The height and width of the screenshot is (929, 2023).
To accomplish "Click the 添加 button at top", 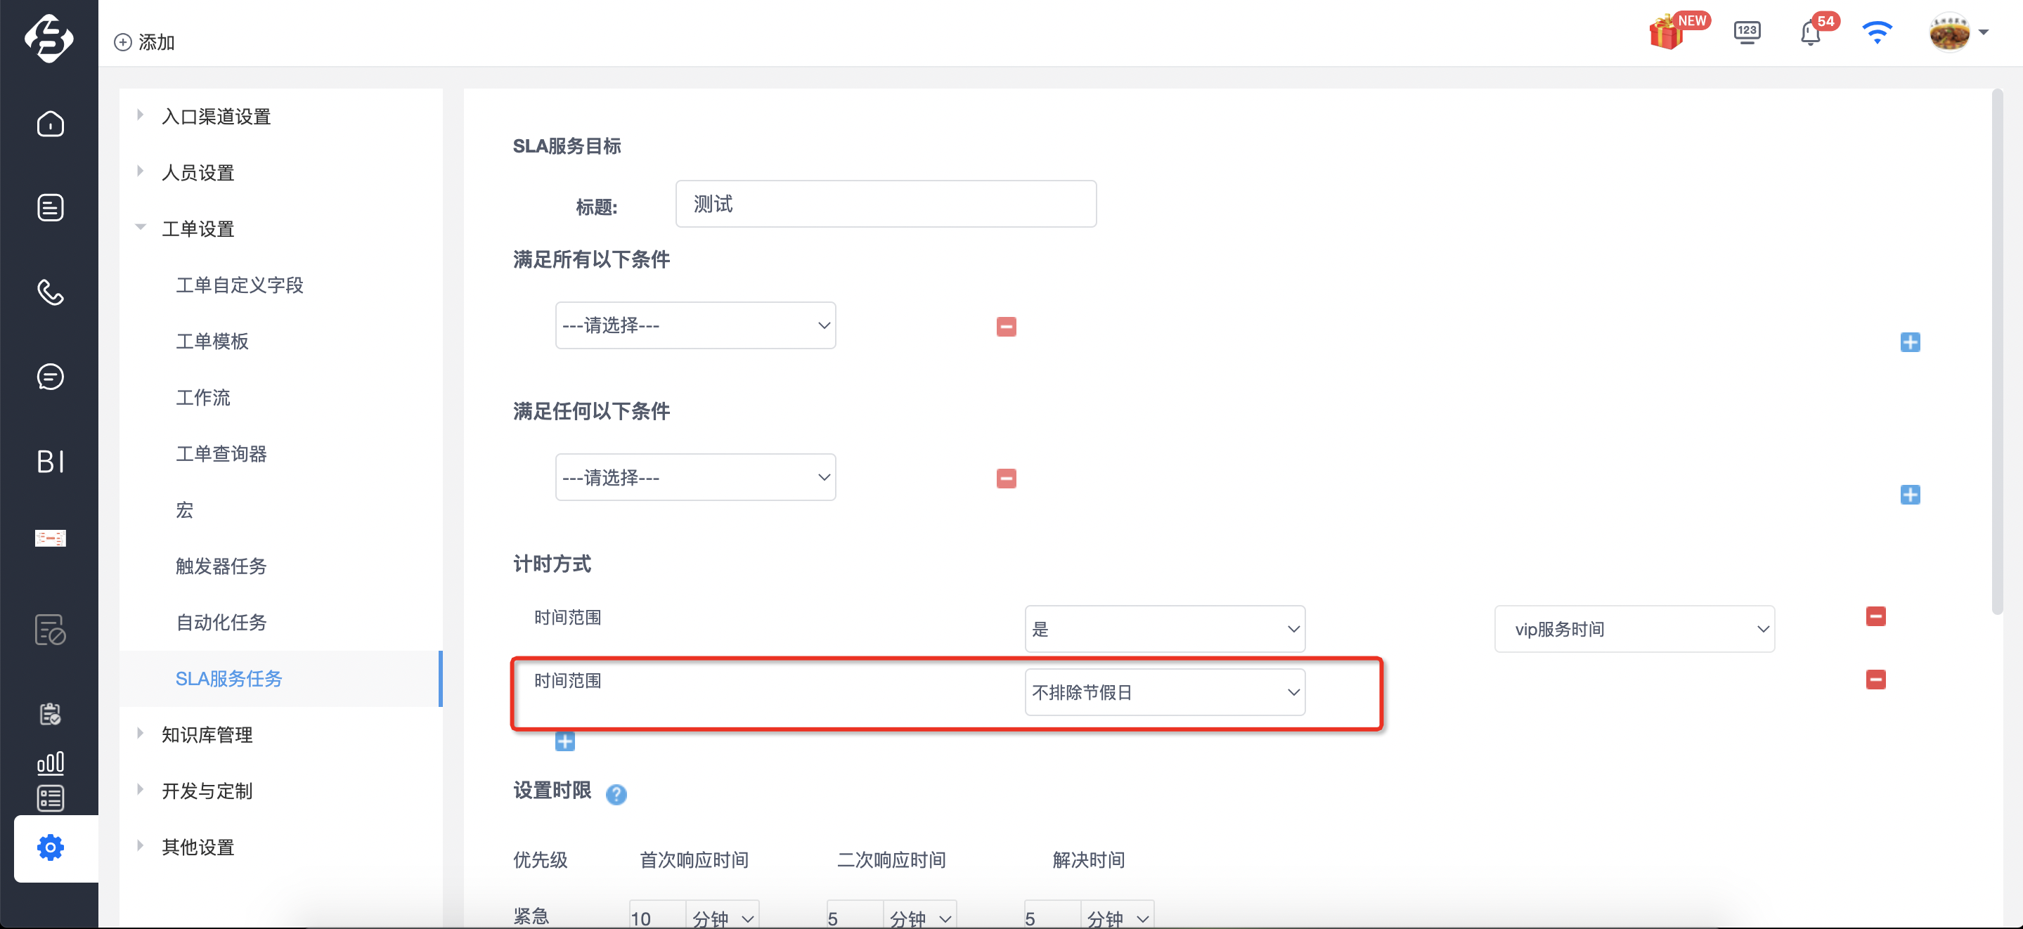I will (x=145, y=41).
